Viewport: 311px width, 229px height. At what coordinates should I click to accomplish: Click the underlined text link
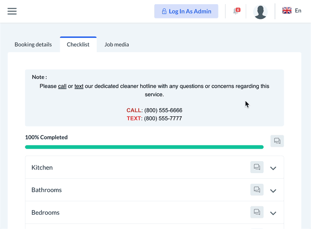point(79,86)
